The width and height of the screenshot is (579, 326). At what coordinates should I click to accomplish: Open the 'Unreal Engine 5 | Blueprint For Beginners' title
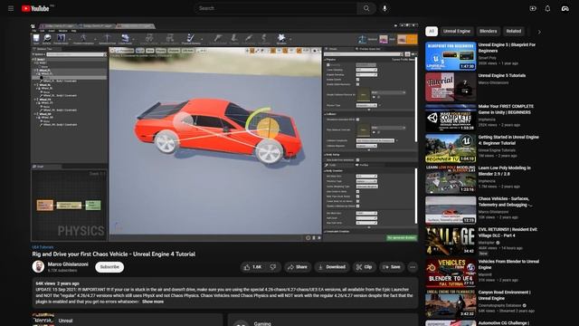coord(507,48)
